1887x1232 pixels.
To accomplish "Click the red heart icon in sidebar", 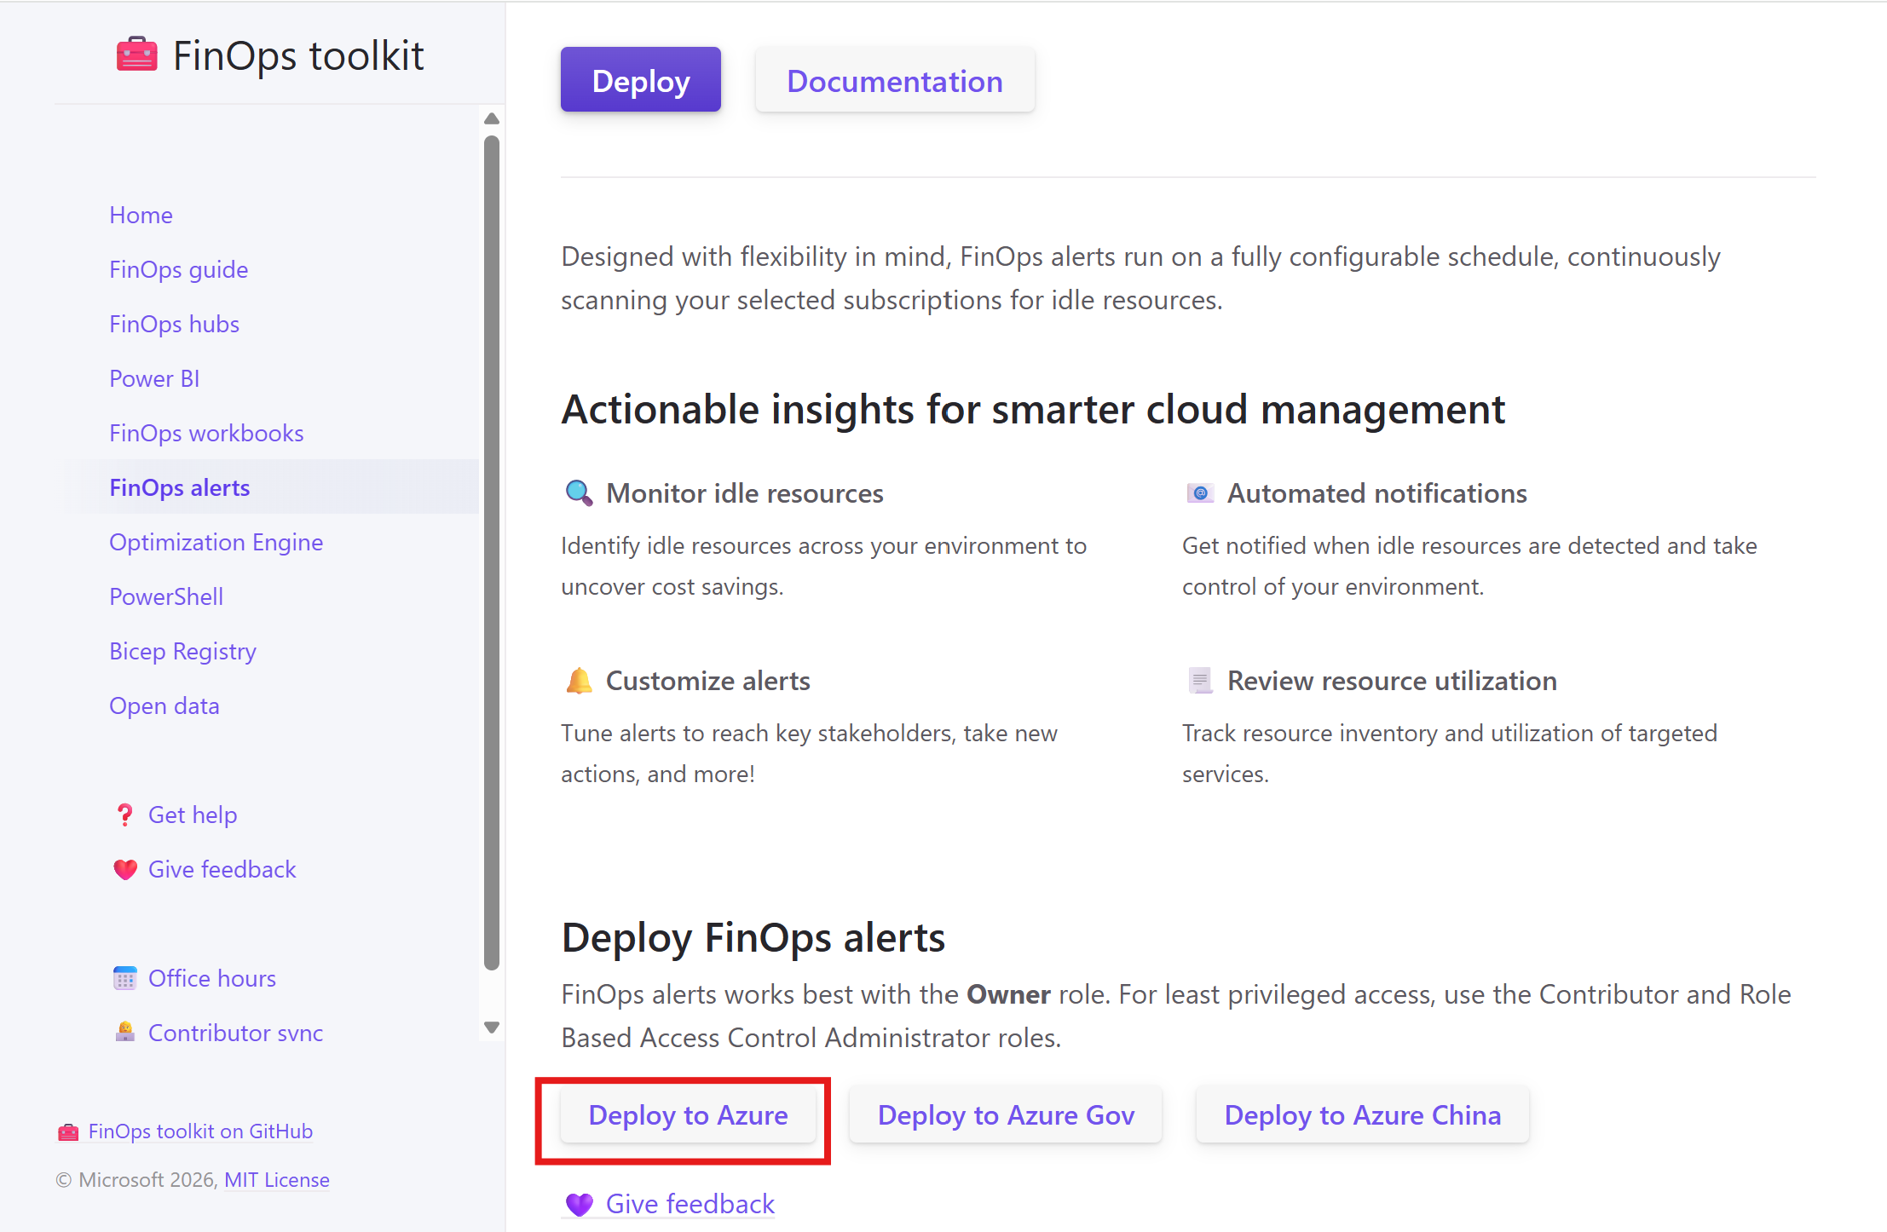I will (x=125, y=870).
